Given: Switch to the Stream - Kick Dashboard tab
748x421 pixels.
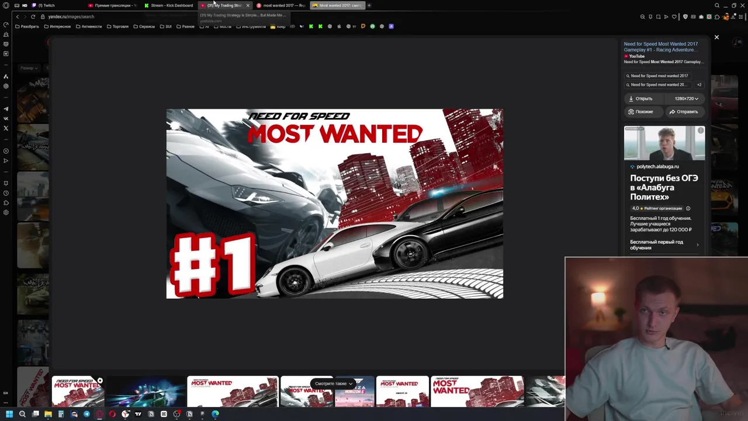Looking at the screenshot, I should pos(169,5).
